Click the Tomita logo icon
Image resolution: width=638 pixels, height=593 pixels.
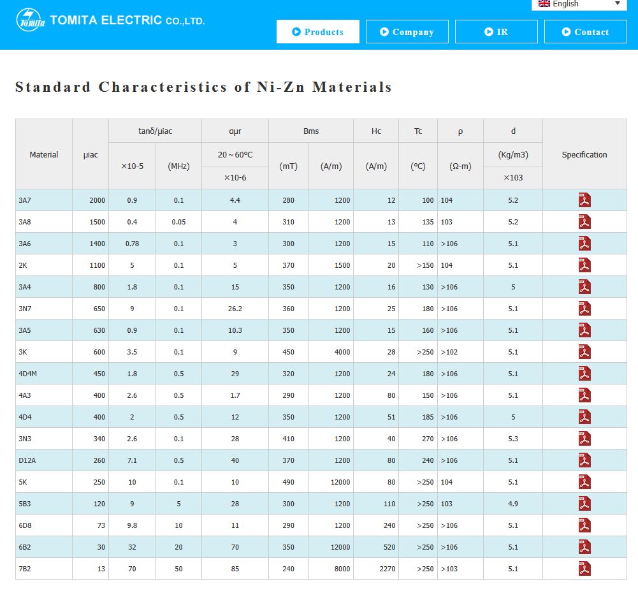(x=31, y=20)
